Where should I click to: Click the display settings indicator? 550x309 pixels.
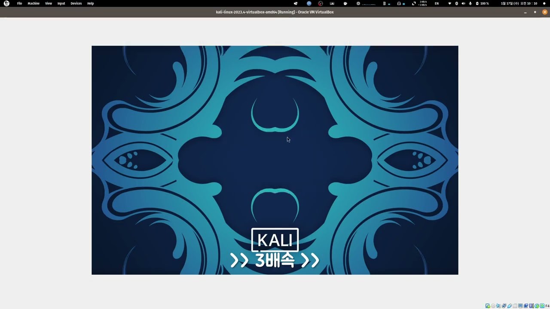(x=520, y=306)
